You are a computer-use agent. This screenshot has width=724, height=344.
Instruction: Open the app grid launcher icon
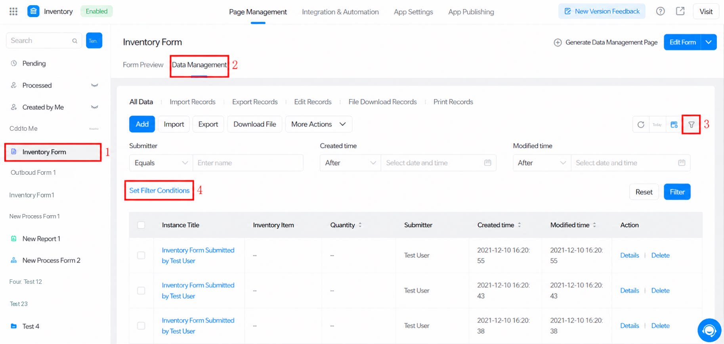(13, 11)
